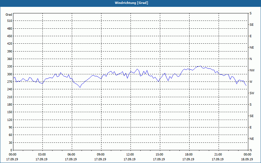Click the blue line's lowest dip near 07:00
Viewport: 261px width, 163px height.
point(80,87)
